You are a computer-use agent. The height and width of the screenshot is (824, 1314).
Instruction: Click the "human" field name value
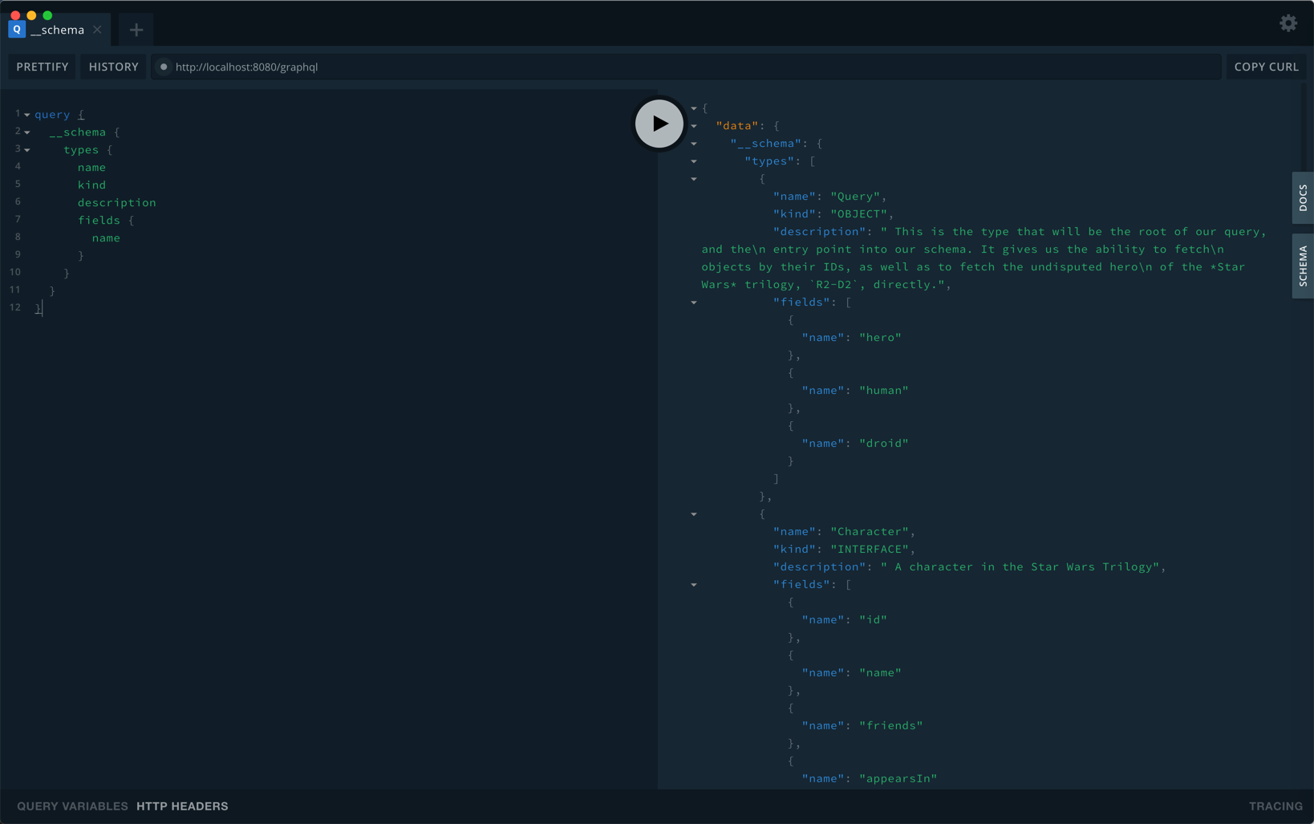(883, 391)
